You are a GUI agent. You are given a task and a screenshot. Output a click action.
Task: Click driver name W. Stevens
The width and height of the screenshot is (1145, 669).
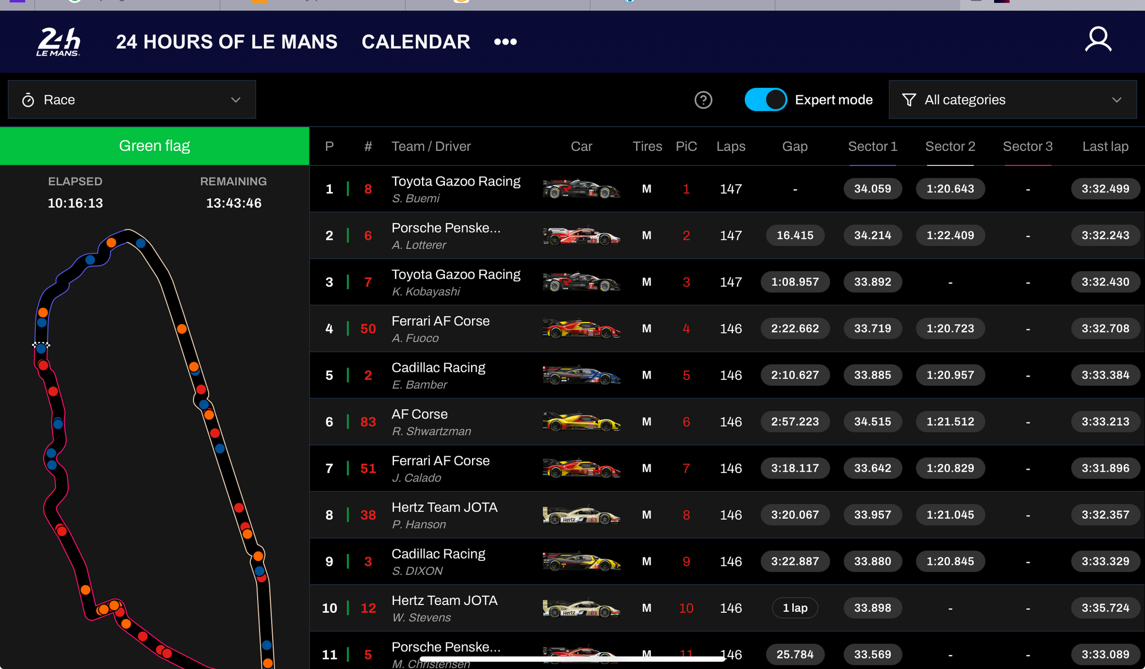tap(421, 617)
